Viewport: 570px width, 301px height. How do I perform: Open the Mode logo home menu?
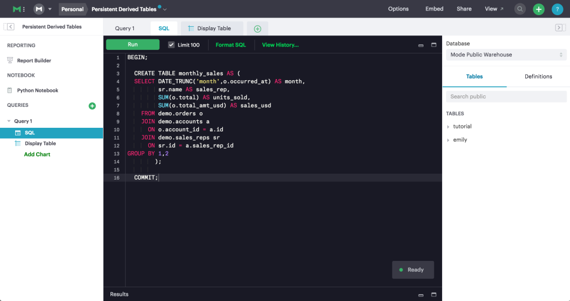coord(18,9)
